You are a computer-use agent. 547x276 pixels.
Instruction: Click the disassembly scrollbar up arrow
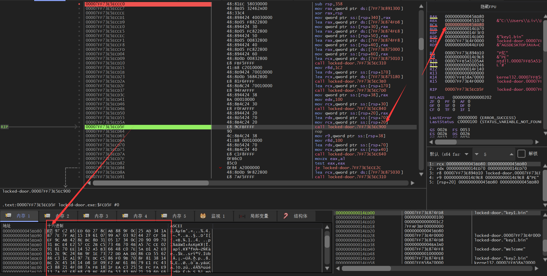click(x=421, y=6)
